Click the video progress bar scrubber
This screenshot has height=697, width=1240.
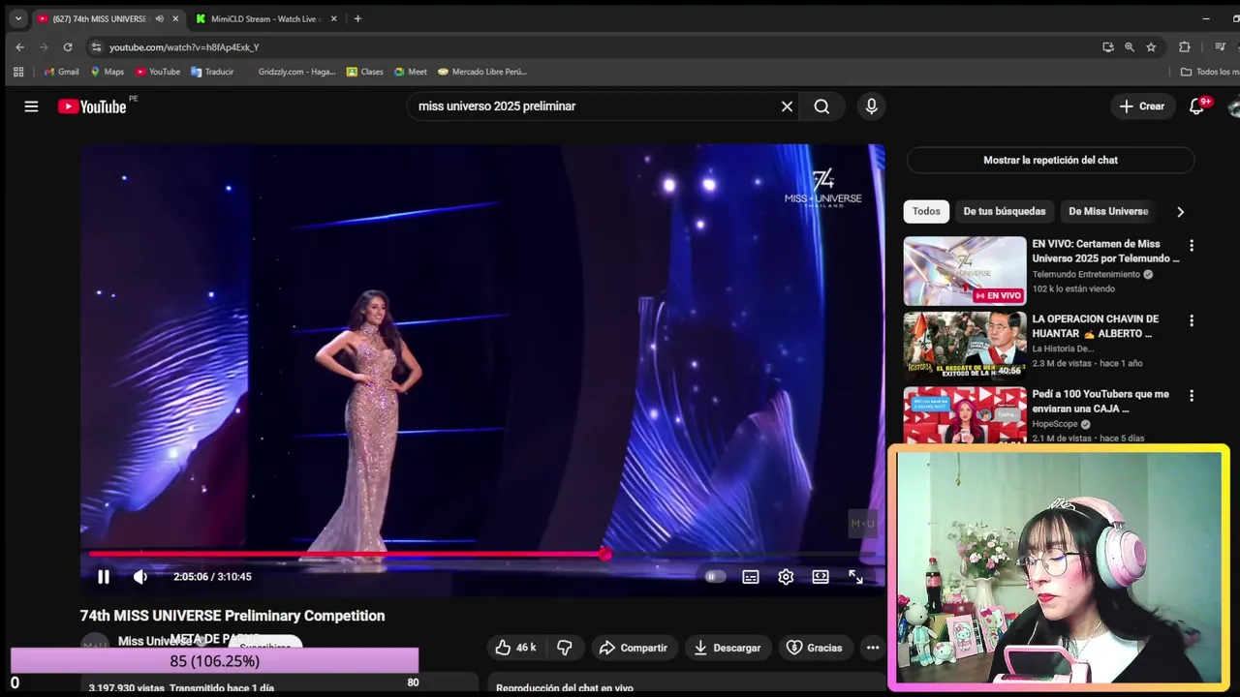click(x=604, y=554)
